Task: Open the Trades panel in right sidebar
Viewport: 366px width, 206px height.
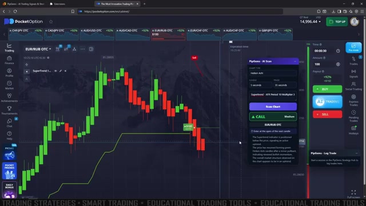Action: coord(353,61)
